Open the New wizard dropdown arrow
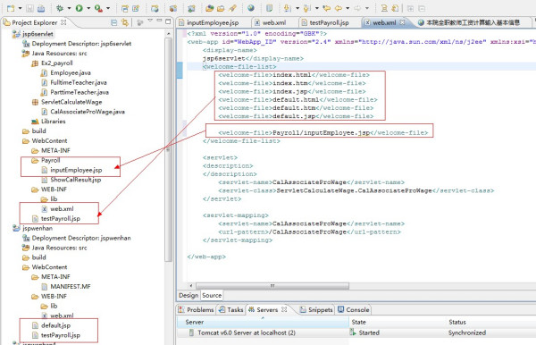This screenshot has width=536, height=345. 20,8
